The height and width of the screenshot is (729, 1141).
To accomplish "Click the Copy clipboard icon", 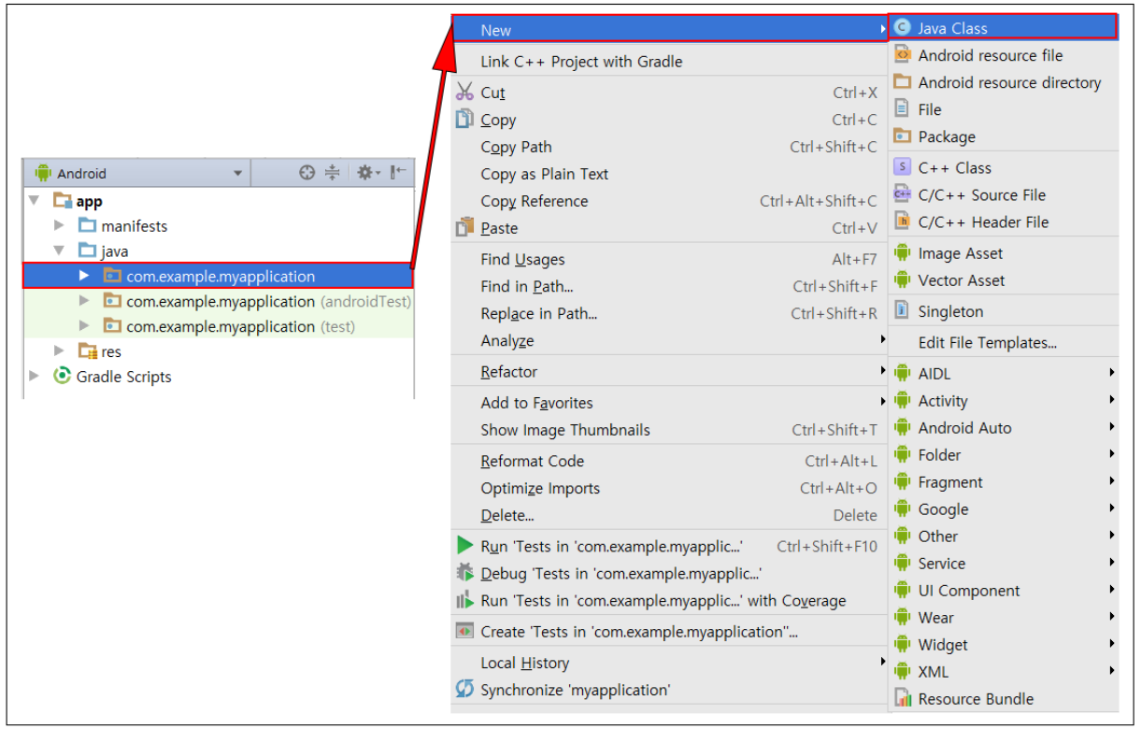I will [464, 119].
